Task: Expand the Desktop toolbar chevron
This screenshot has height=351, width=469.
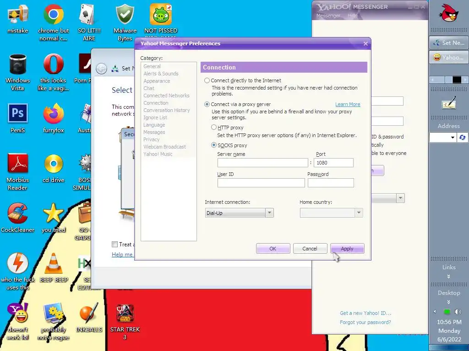Action: click(448, 302)
